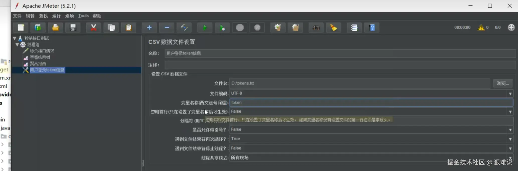Click the CSV 数据文件设置 heading
The image size is (518, 171).
tap(172, 42)
